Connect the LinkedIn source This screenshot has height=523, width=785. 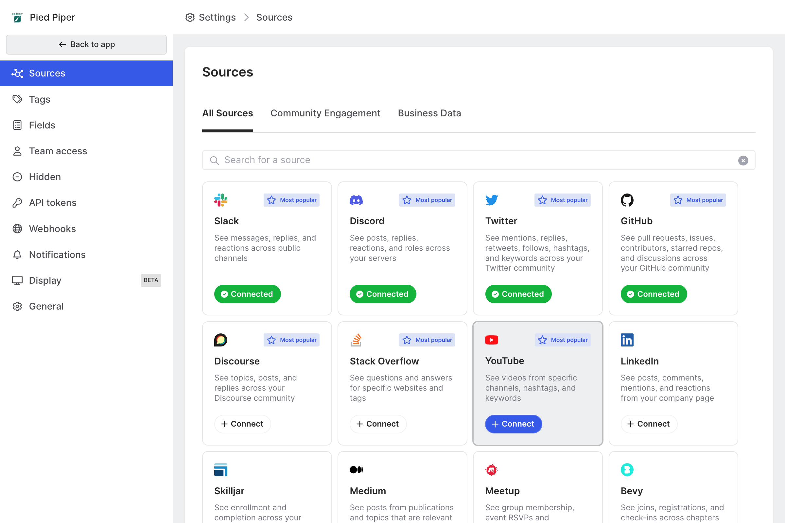click(649, 424)
